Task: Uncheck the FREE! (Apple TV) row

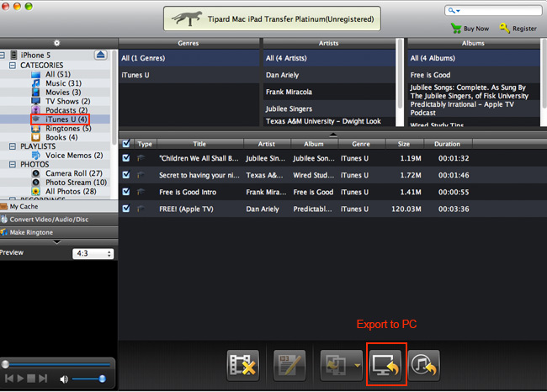Action: tap(126, 209)
